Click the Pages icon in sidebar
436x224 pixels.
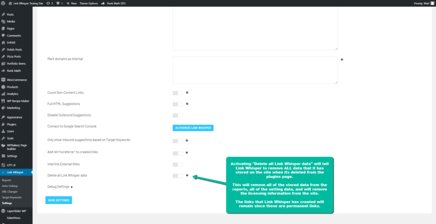coord(3,29)
